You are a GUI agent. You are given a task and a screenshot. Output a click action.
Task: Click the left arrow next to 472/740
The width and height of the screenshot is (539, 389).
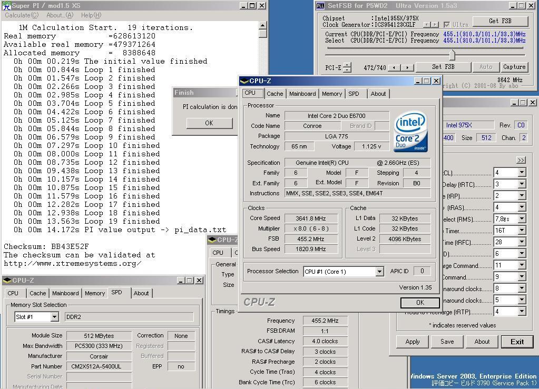pos(394,67)
